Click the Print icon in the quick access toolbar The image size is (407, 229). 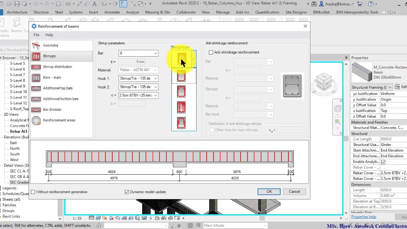click(x=58, y=4)
